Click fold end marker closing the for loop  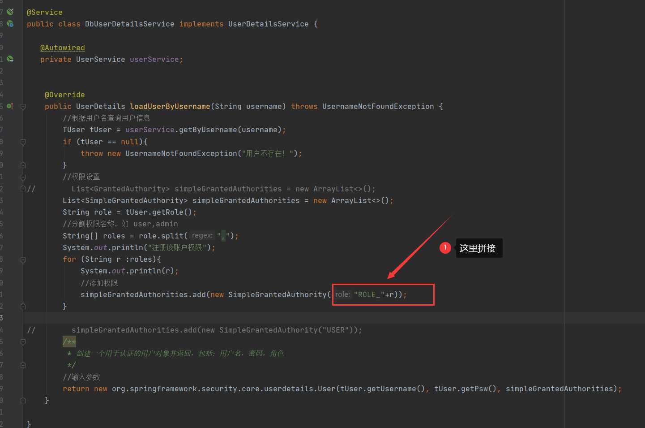23,306
